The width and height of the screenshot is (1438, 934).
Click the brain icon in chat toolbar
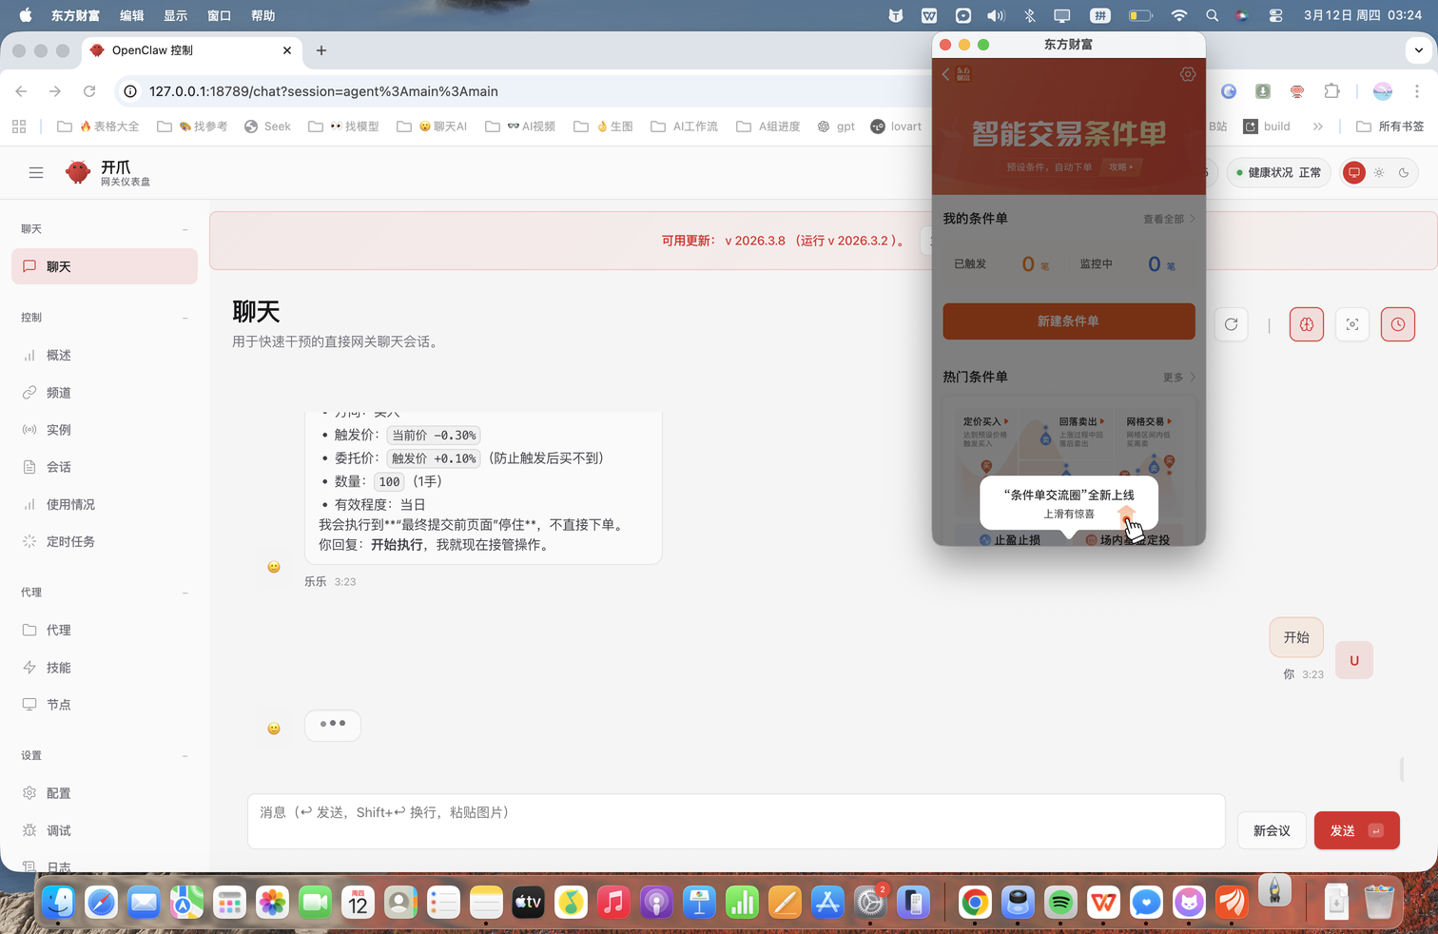pos(1306,324)
